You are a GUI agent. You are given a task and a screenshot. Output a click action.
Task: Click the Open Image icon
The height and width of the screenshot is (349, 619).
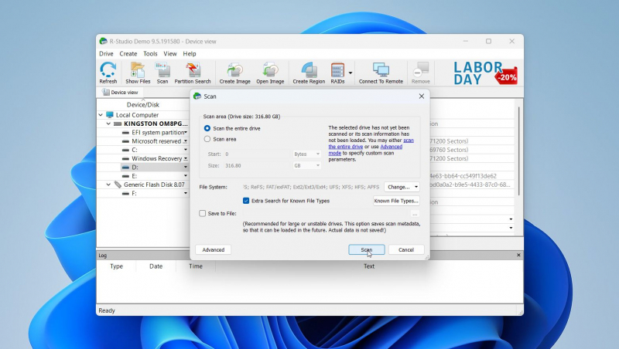coord(270,73)
